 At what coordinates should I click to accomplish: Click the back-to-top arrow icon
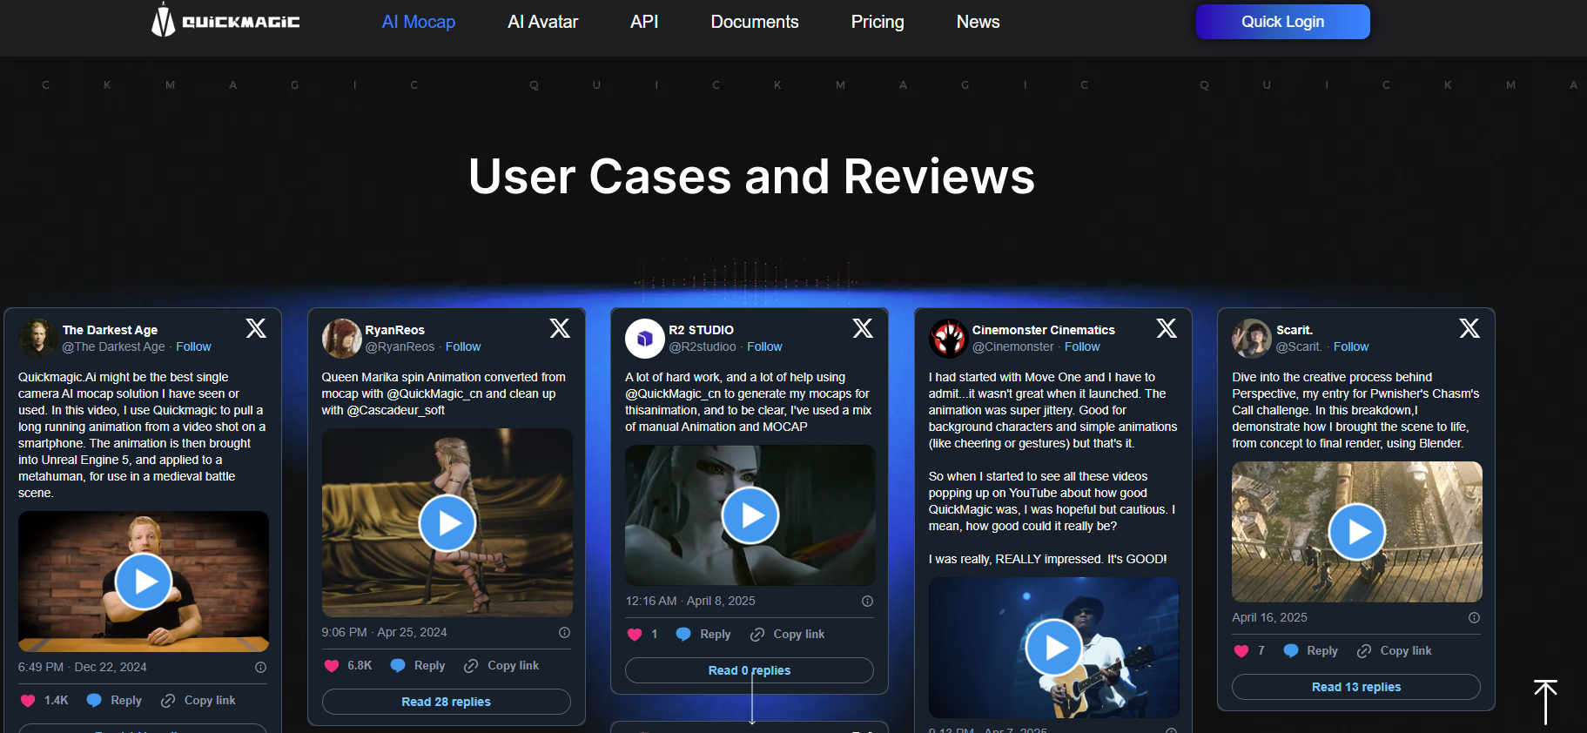1545,702
